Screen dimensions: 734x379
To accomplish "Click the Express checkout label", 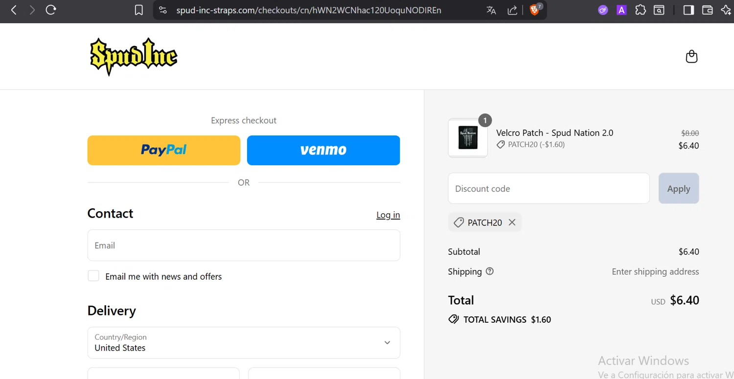I will (x=244, y=120).
